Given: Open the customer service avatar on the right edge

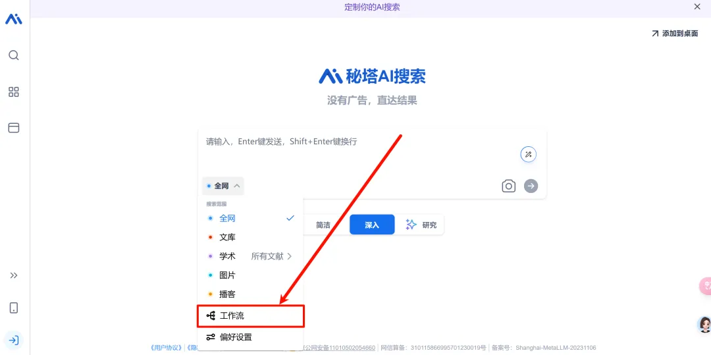Looking at the screenshot, I should coord(704,324).
